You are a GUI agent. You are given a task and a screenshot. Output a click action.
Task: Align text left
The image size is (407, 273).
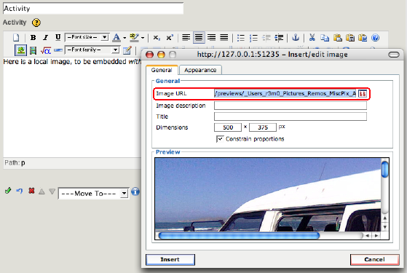(186, 38)
